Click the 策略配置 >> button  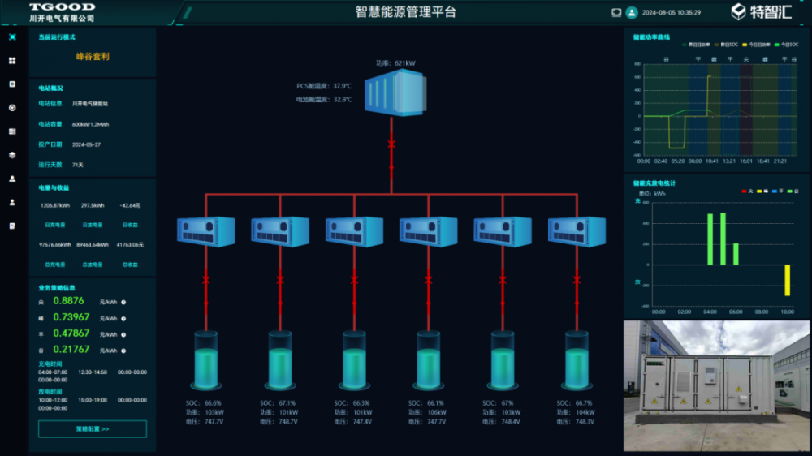pyautogui.click(x=92, y=428)
